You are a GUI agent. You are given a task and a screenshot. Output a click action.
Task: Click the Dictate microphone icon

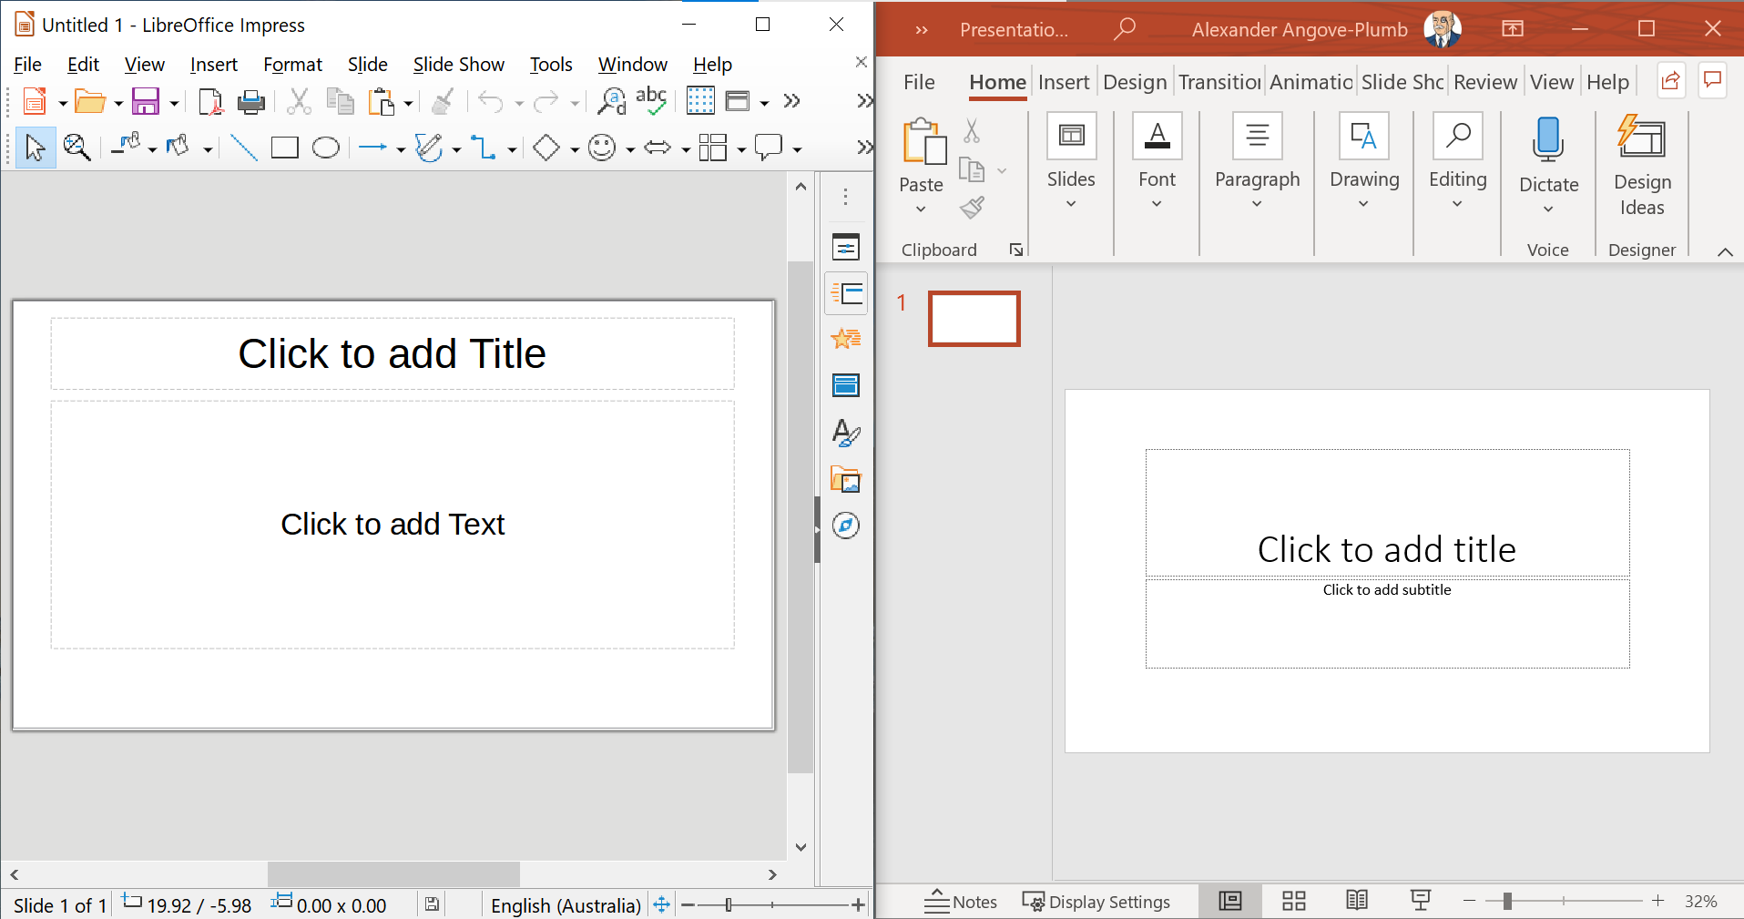[x=1547, y=140]
